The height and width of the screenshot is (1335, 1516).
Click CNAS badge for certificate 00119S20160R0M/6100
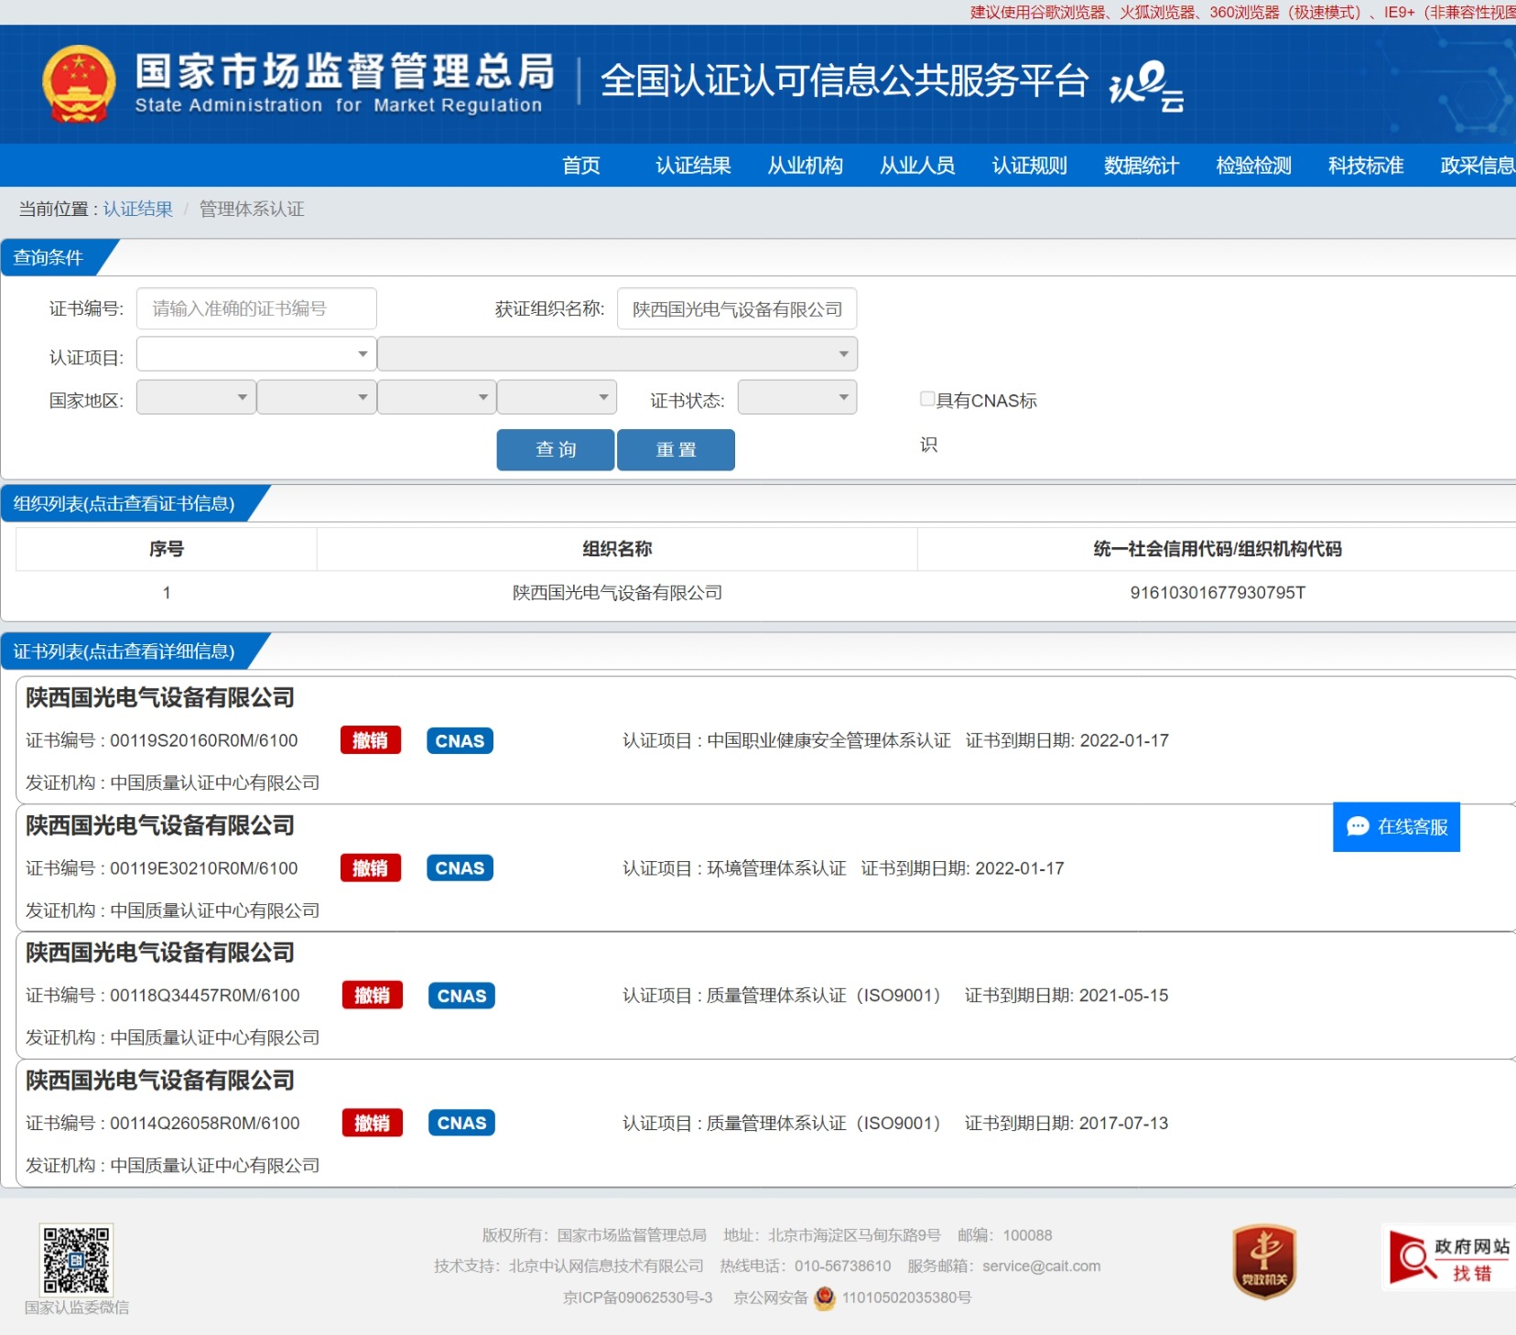(460, 740)
